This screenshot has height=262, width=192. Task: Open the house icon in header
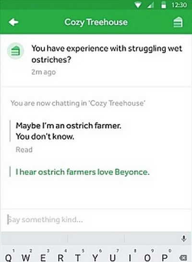coord(178,22)
